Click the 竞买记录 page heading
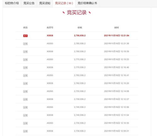157x136 pixels. tap(77, 13)
